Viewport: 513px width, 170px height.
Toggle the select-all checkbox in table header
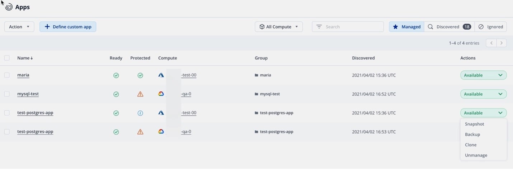[x=7, y=58]
